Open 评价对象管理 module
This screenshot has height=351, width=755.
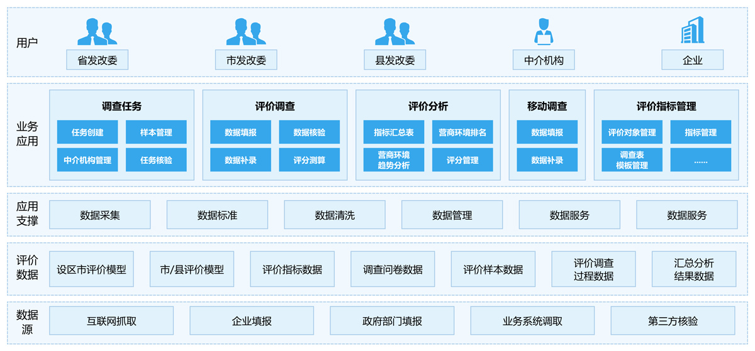pos(632,132)
